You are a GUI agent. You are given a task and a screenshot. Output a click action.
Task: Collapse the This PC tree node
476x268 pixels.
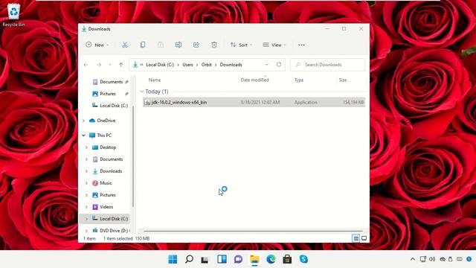[x=83, y=135]
